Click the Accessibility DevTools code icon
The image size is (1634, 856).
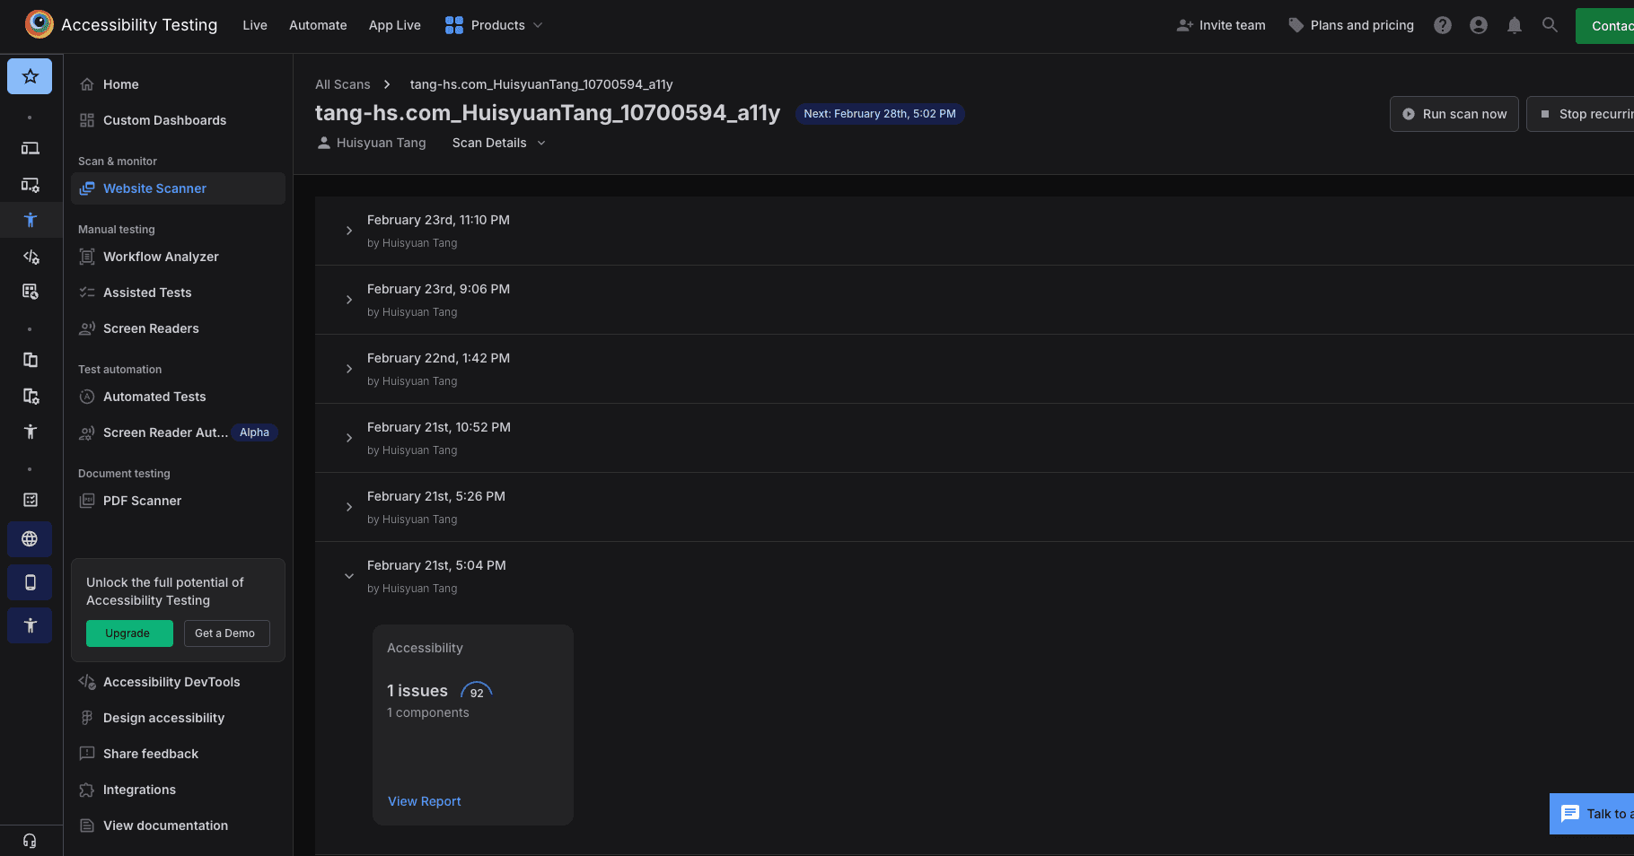87,682
